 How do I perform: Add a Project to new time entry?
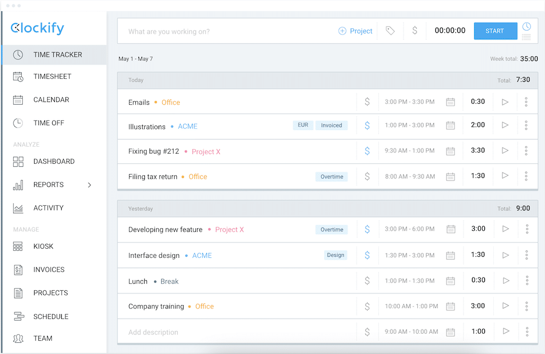tap(356, 31)
